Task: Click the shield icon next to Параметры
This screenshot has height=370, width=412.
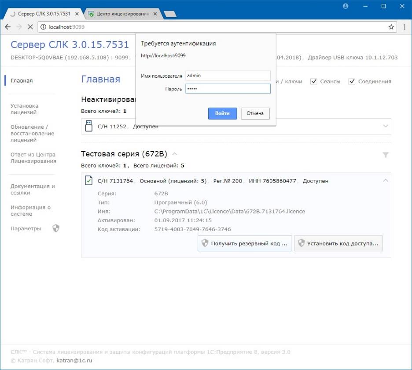Action: (56, 228)
